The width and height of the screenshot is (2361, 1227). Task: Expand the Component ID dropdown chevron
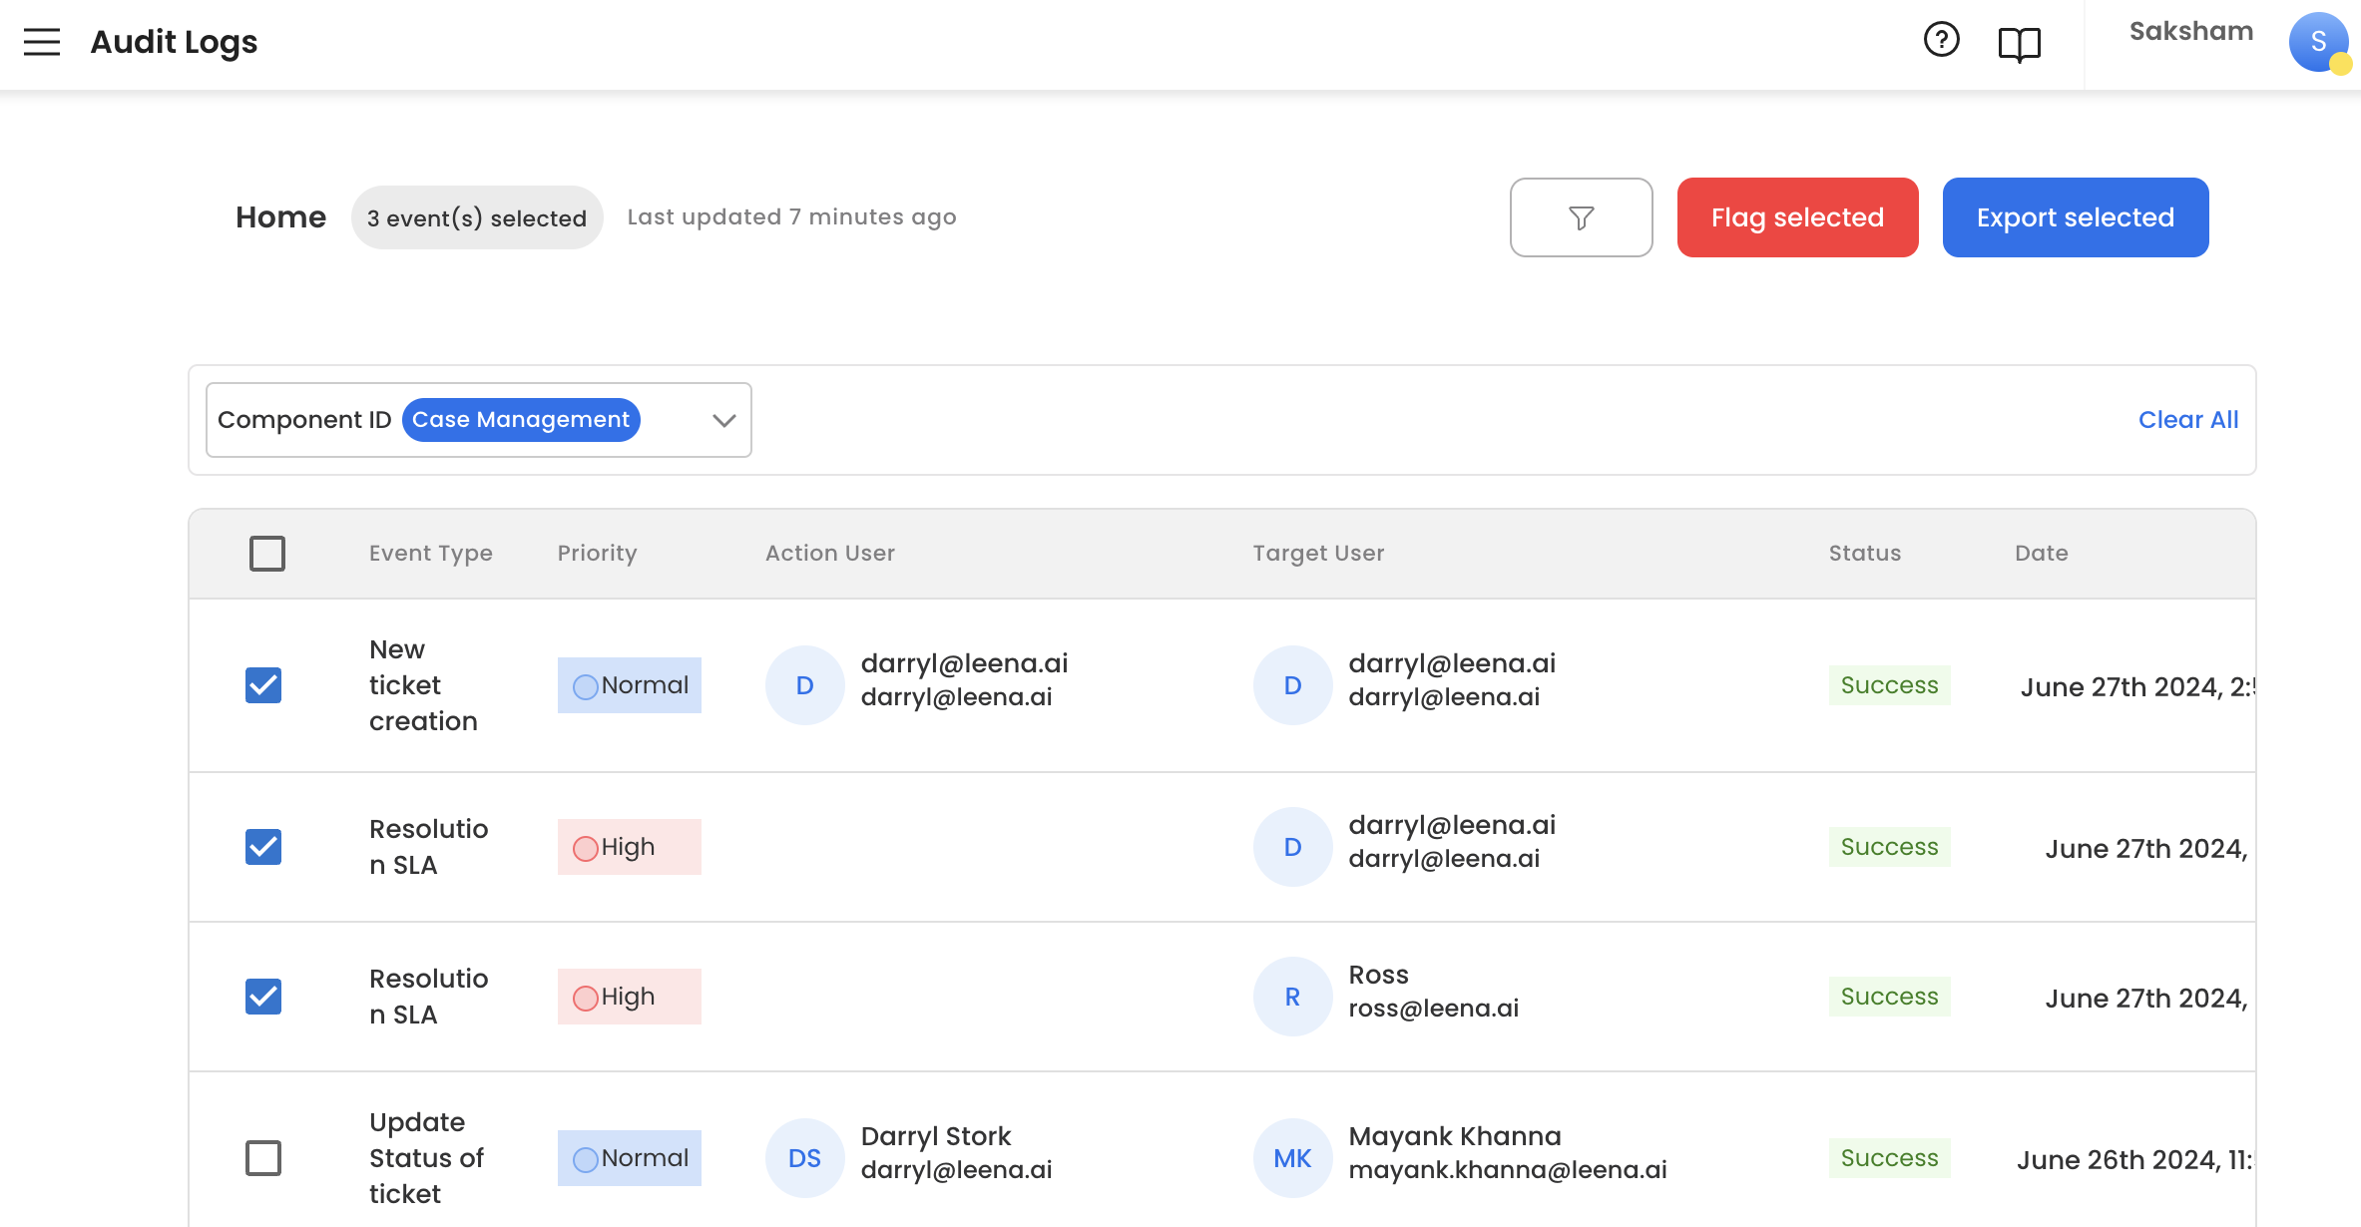724,420
